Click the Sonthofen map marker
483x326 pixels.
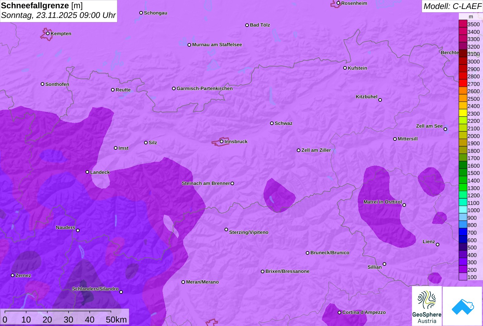tap(42, 84)
